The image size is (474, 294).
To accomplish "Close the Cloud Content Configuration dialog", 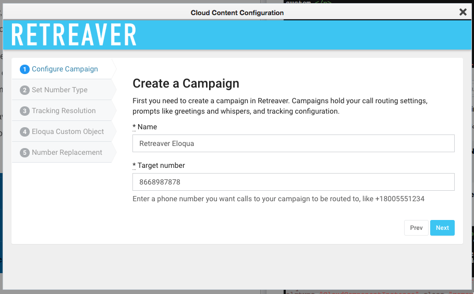I will tap(463, 12).
